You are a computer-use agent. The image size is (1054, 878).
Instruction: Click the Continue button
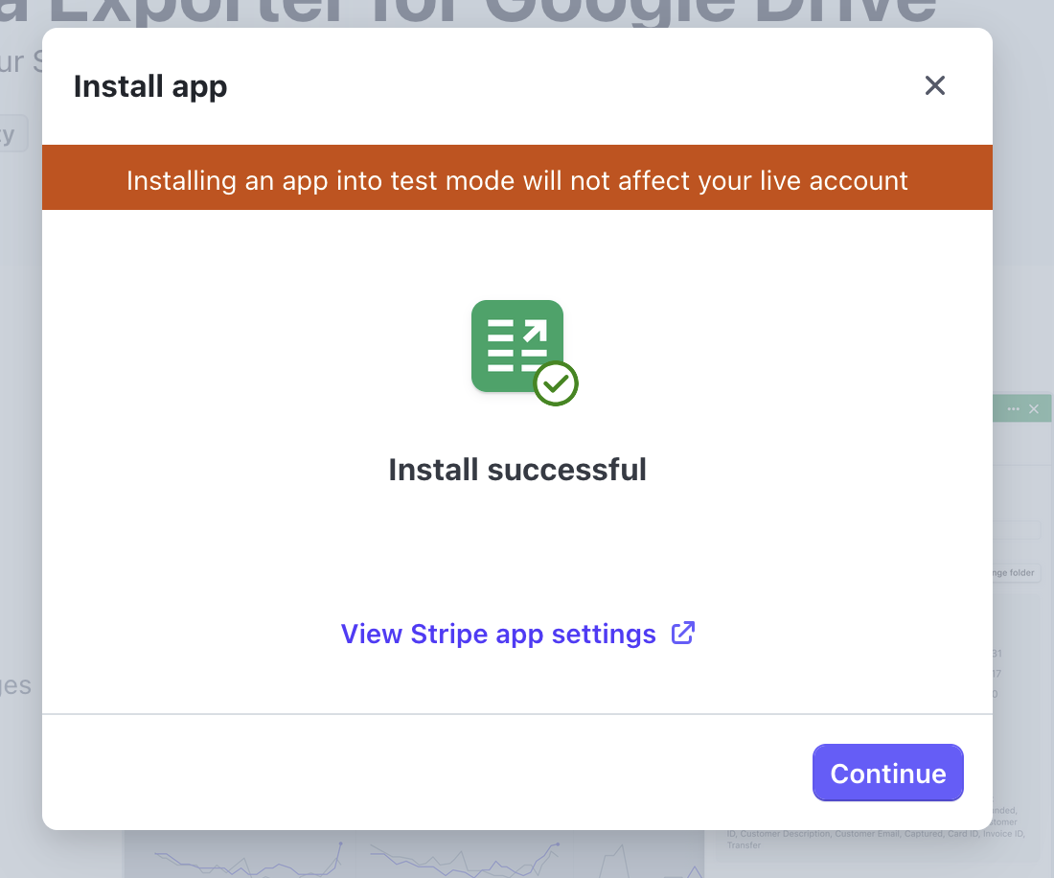pyautogui.click(x=887, y=773)
